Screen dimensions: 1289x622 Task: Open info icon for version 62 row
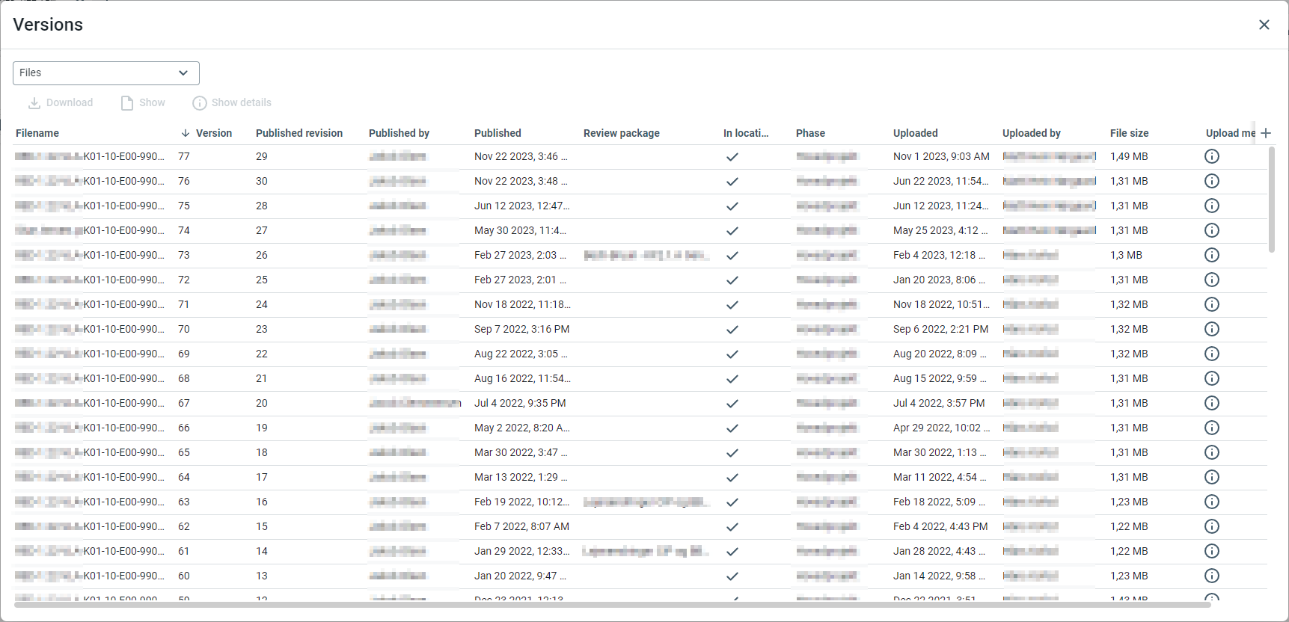click(1212, 526)
